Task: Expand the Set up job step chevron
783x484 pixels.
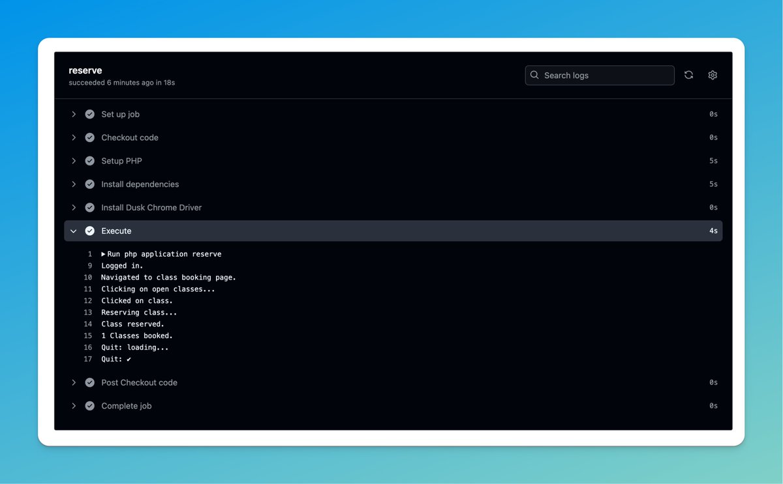Action: click(x=74, y=114)
